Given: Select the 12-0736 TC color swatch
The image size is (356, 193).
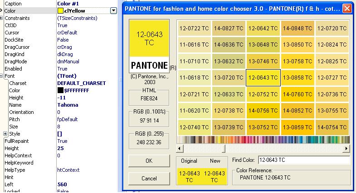Looking at the screenshot, I should [x=332, y=94].
